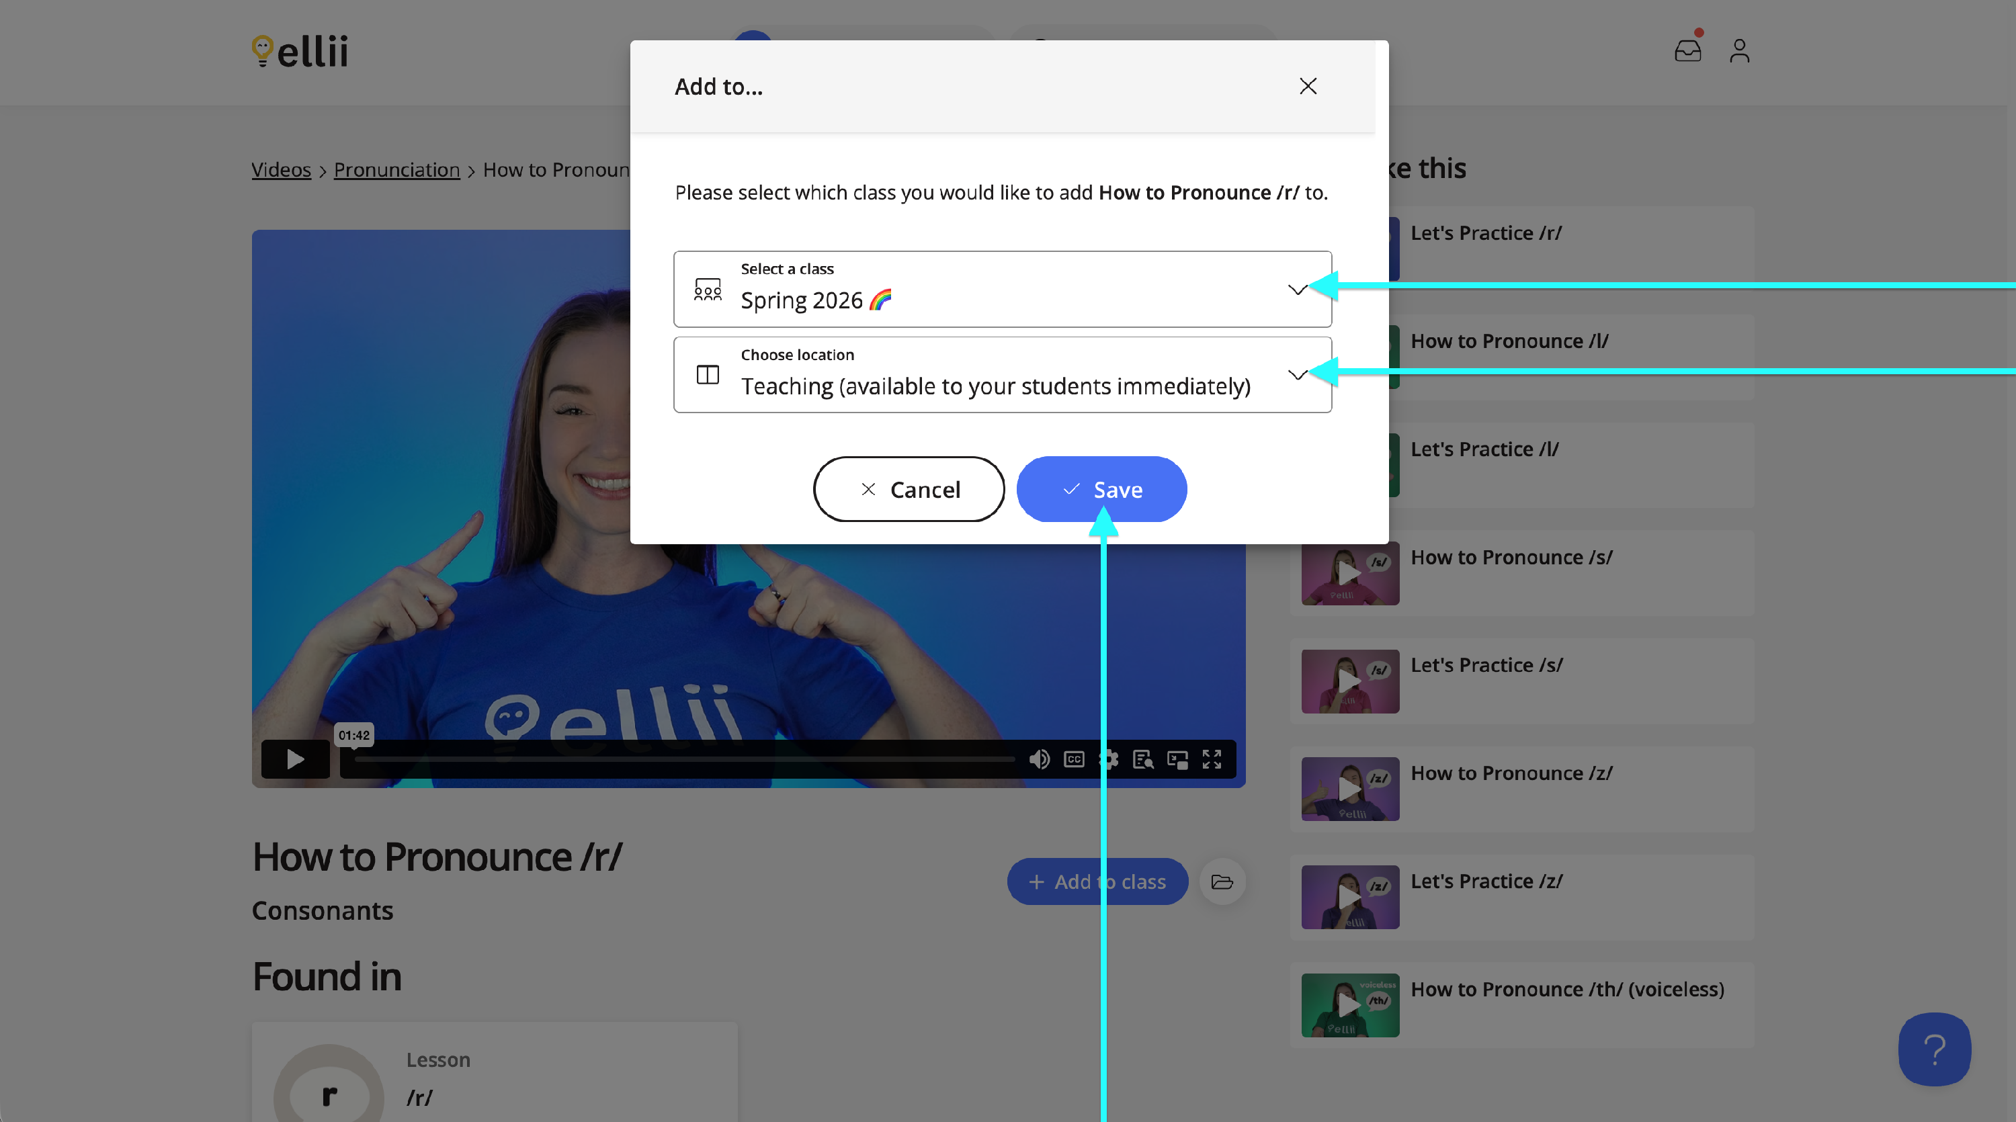
Task: Go to Videos breadcrumb link
Action: click(x=281, y=170)
